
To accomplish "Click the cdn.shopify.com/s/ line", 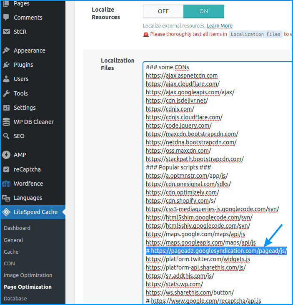I will point(181,201).
